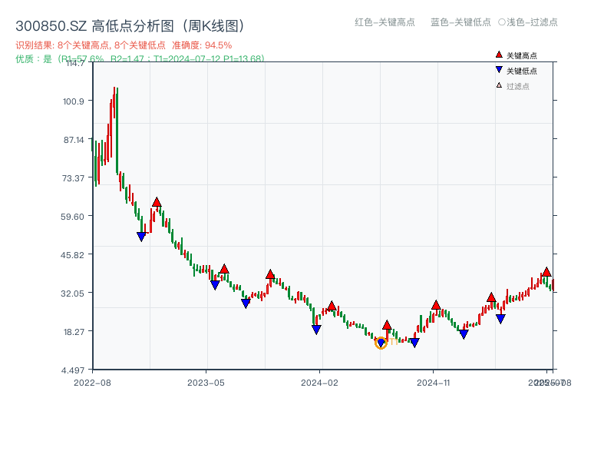Select the rightmost red key-high triangle marker
The image size is (614, 461).
pyautogui.click(x=547, y=271)
